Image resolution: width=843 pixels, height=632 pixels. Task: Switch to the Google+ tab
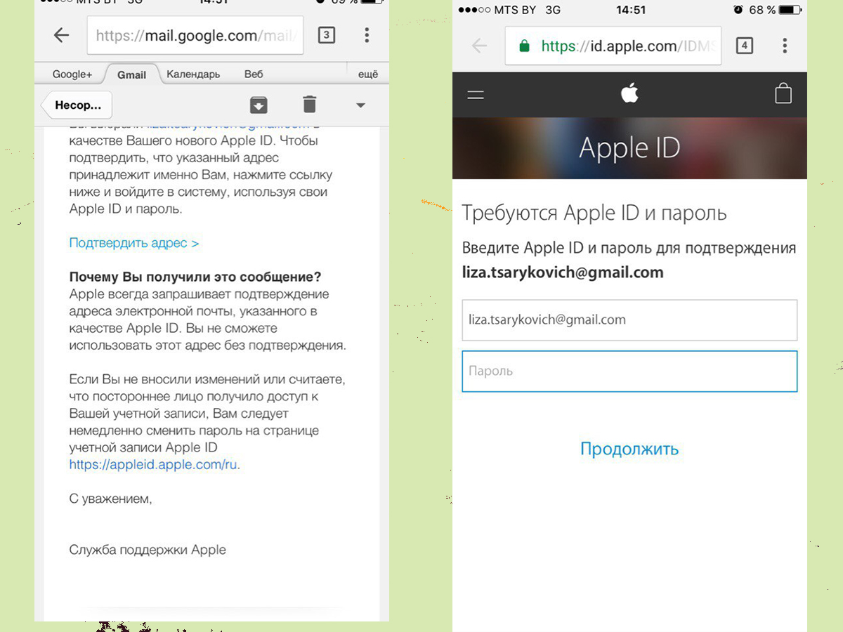pos(72,74)
